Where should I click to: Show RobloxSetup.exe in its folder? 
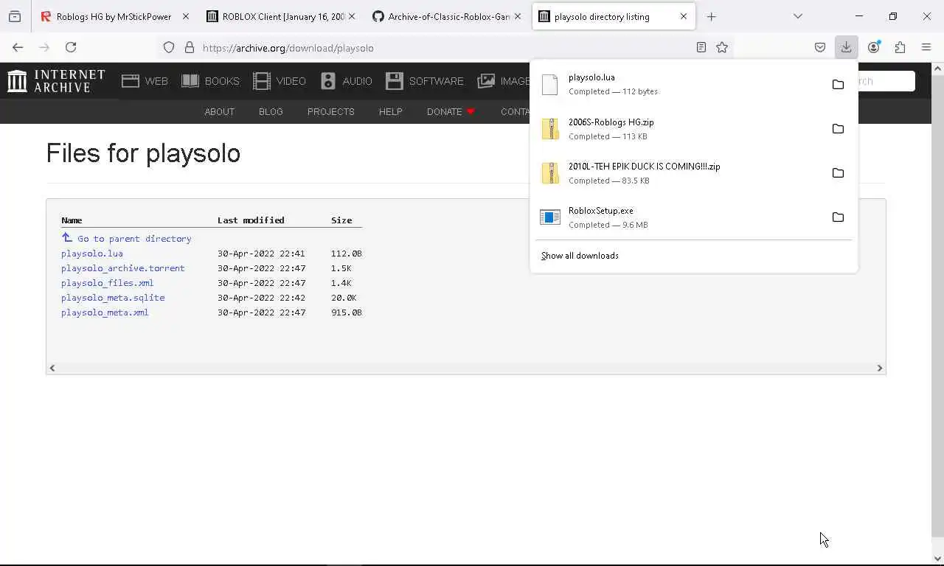tap(838, 217)
